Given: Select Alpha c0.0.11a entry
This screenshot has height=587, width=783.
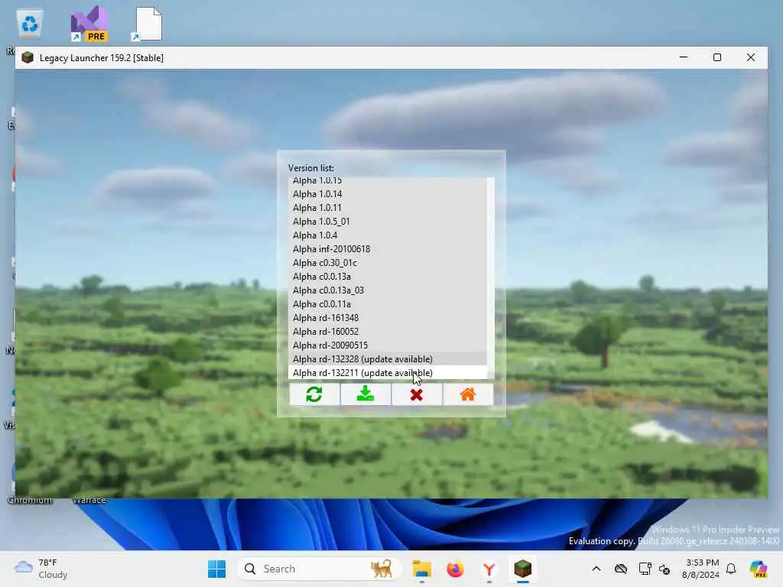Looking at the screenshot, I should tap(388, 304).
